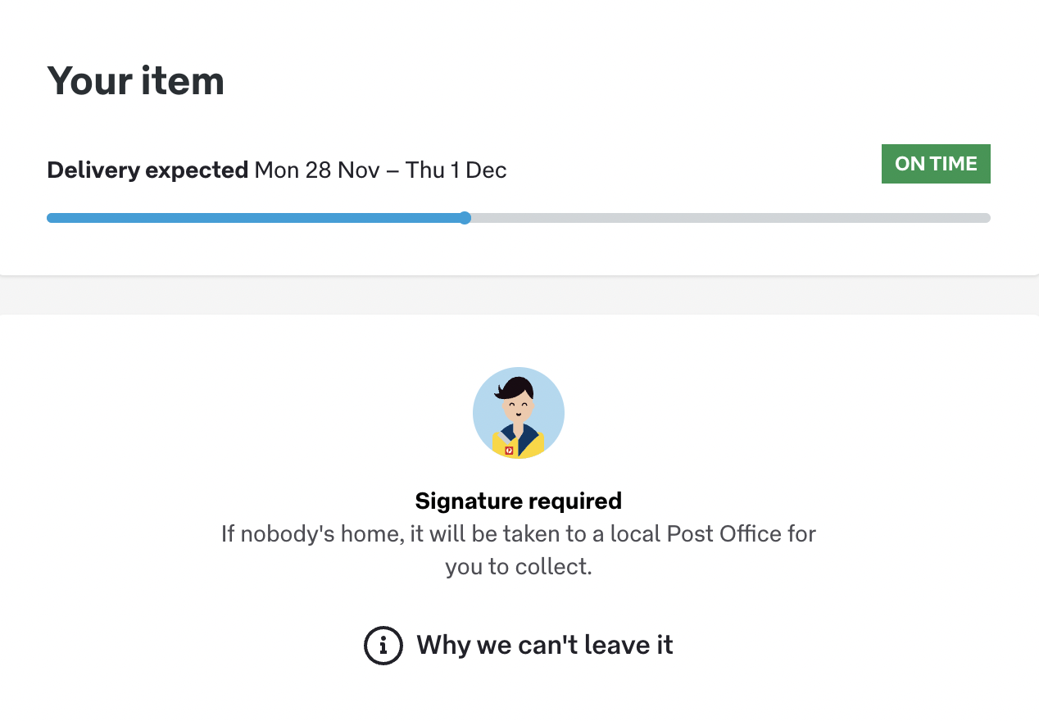Click the "Thu 1 Dec" end date
Image resolution: width=1039 pixels, height=721 pixels.
pyautogui.click(x=456, y=170)
